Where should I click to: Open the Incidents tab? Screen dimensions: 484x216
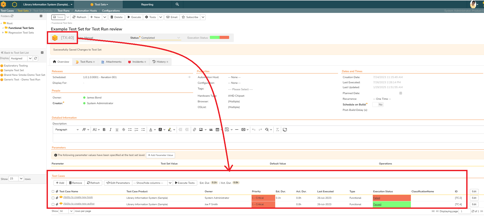point(137,62)
